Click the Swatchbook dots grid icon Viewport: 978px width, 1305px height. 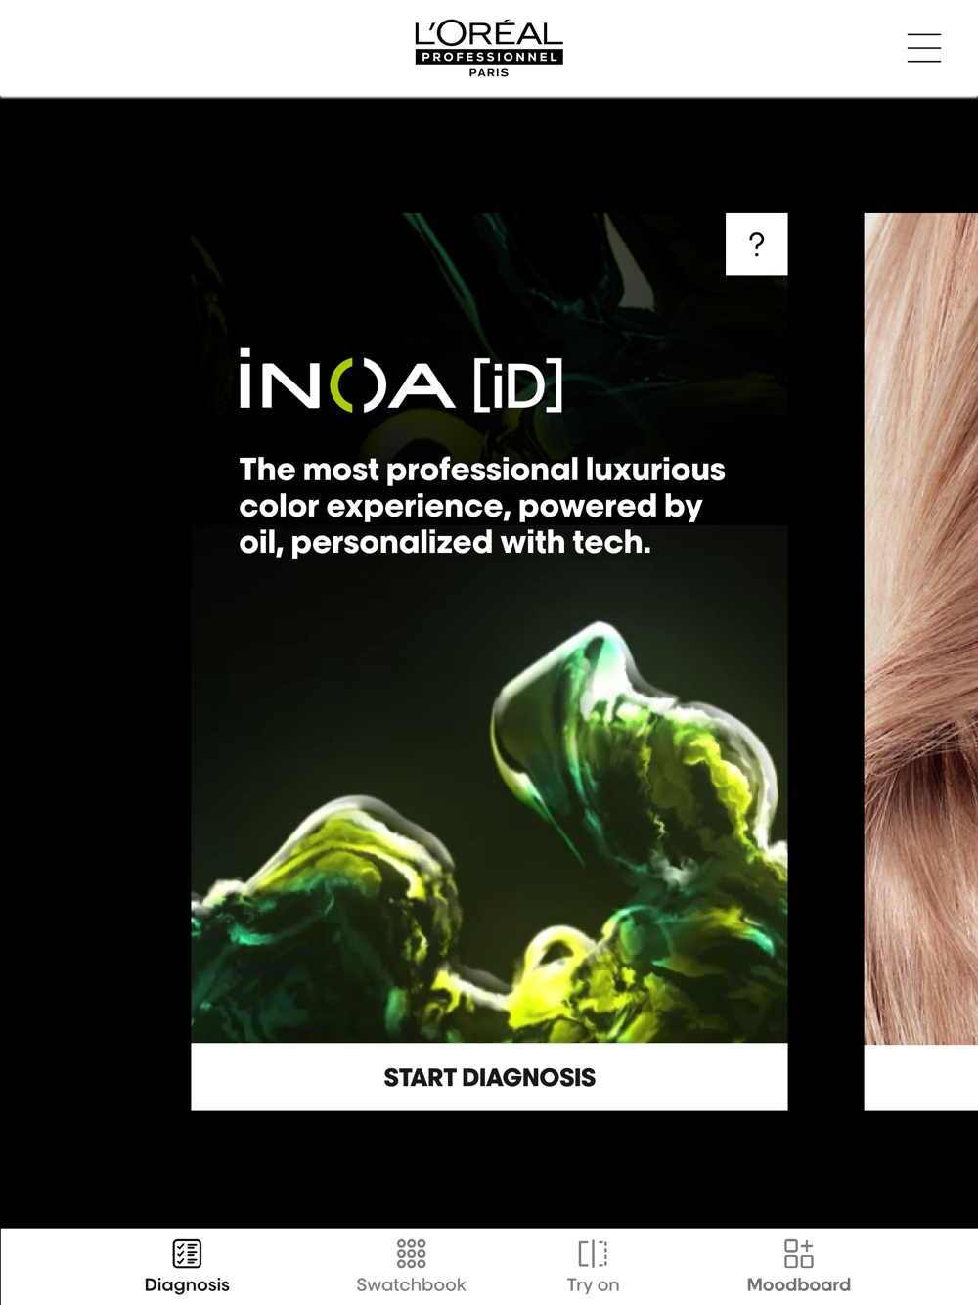pos(411,1253)
